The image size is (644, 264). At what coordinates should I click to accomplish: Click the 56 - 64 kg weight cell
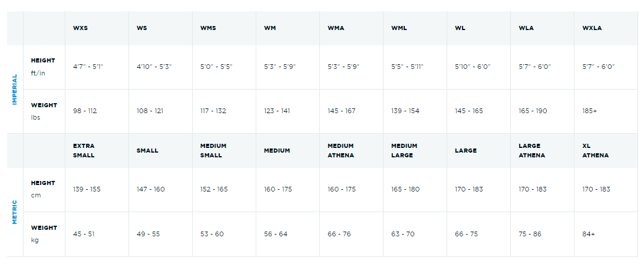pyautogui.click(x=276, y=234)
